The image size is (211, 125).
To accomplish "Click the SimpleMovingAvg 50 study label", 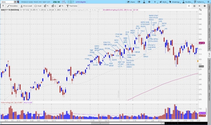I will tap(82, 10).
